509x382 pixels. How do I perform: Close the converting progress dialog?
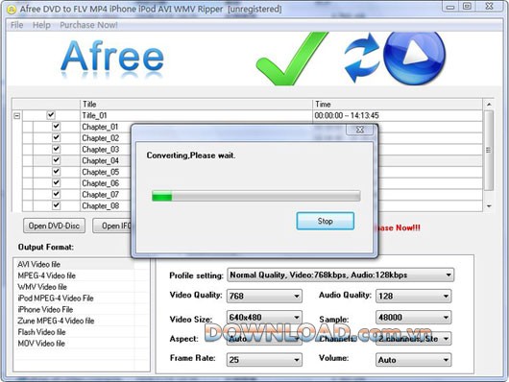click(360, 130)
